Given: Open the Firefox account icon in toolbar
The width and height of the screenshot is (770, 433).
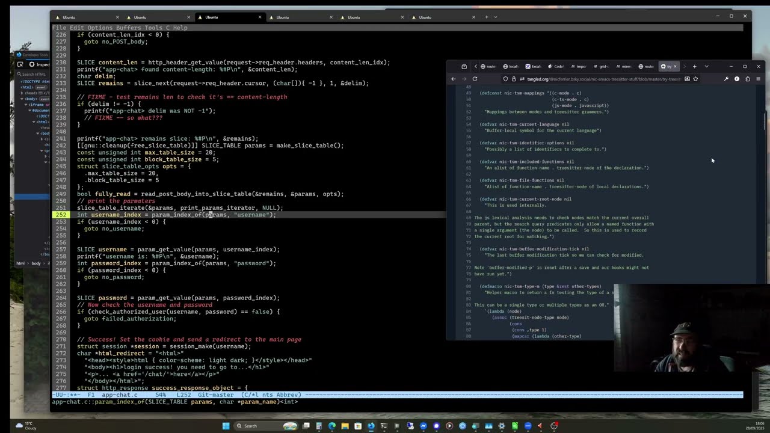Looking at the screenshot, I should point(737,79).
